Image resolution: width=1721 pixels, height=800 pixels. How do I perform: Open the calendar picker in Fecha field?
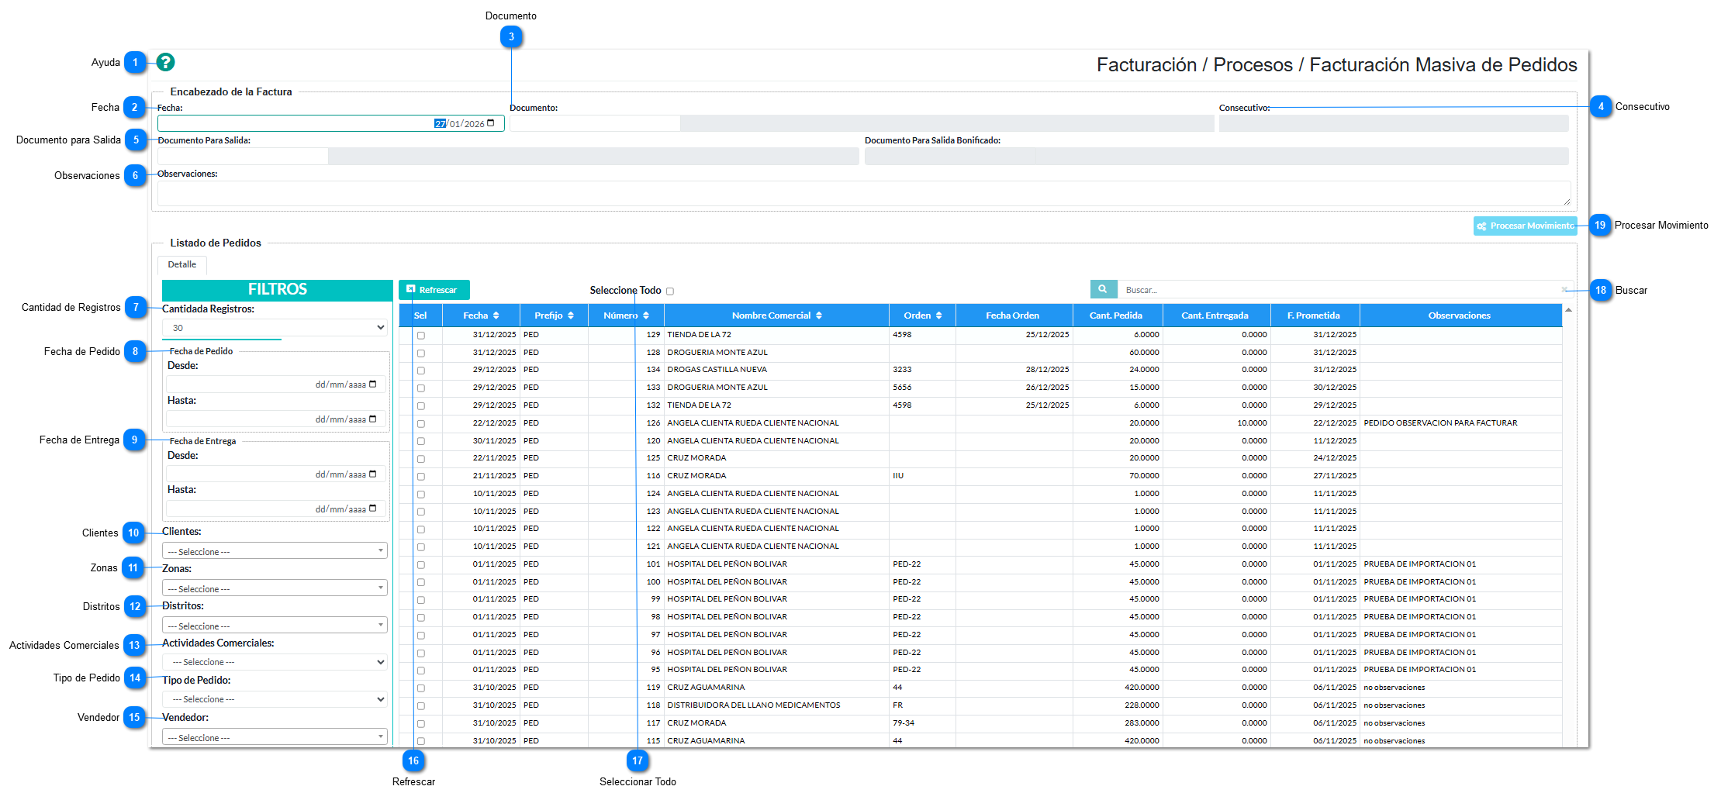click(x=490, y=123)
